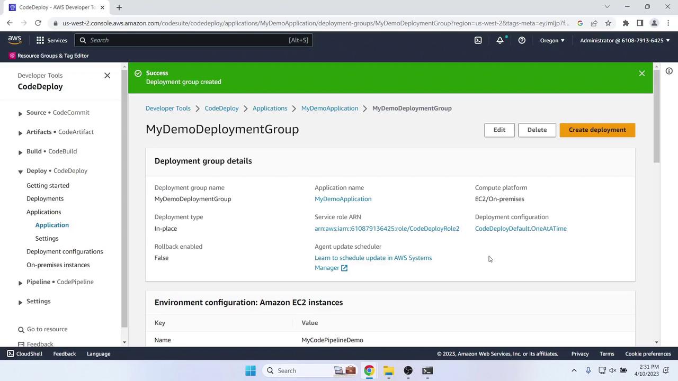Open the Language selector in footer
The height and width of the screenshot is (381, 678).
coord(99,354)
